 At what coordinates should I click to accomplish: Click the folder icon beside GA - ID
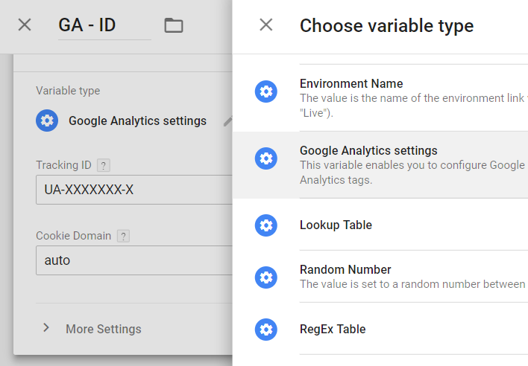point(174,25)
